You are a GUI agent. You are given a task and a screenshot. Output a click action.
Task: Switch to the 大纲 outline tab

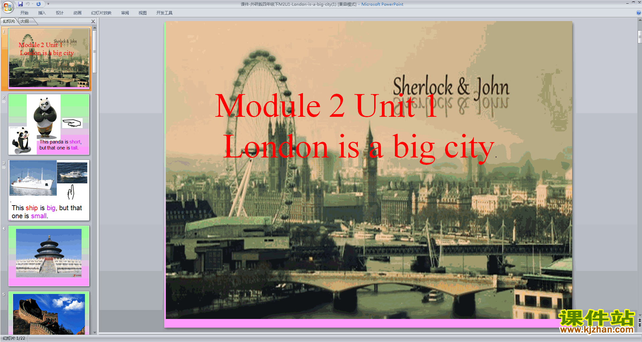(x=25, y=21)
